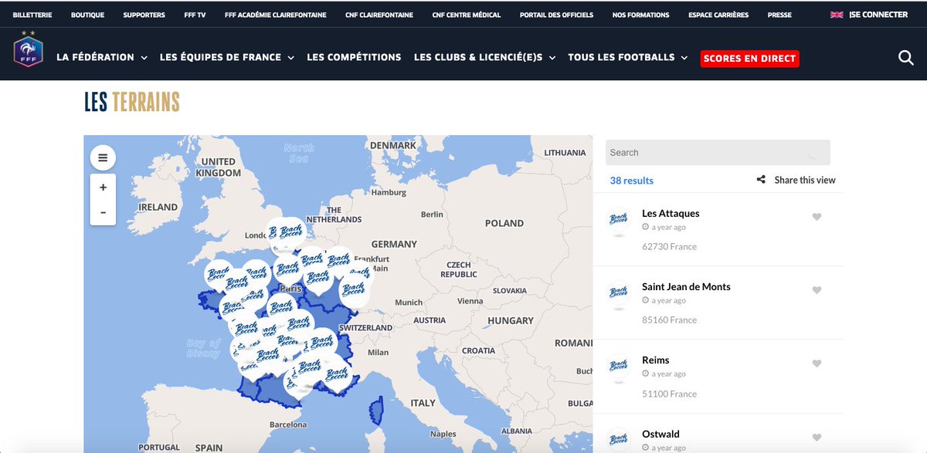Click the Beach Soccer logo next to Ostwald
This screenshot has height=453, width=927.
click(619, 440)
